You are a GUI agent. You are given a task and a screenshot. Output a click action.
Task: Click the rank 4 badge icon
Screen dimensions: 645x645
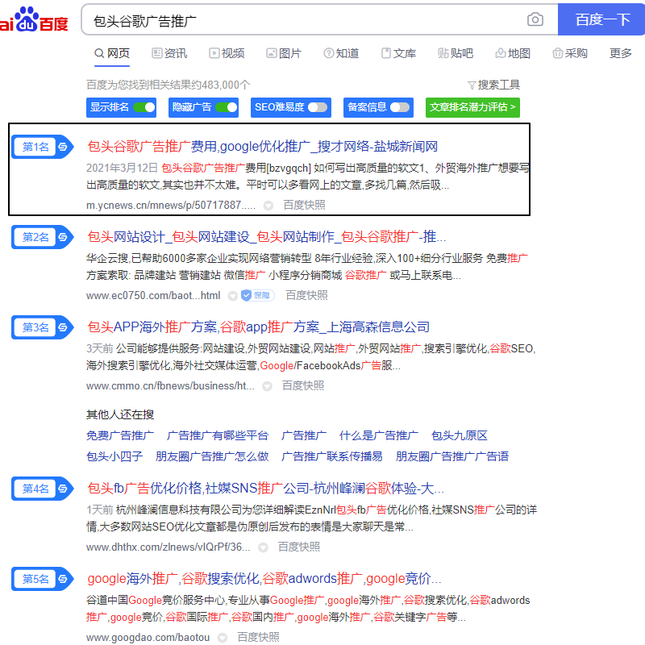point(43,489)
